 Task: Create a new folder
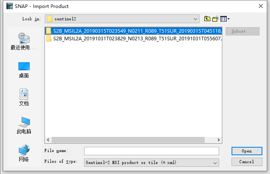[x=215, y=19]
